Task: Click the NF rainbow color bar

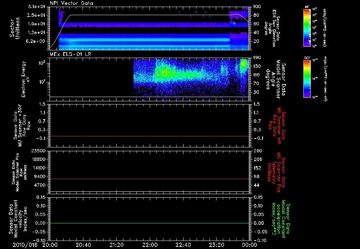Action: click(x=306, y=27)
